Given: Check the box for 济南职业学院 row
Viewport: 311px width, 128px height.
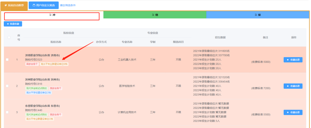Looking at the screenshot, I should [x=7, y=60].
